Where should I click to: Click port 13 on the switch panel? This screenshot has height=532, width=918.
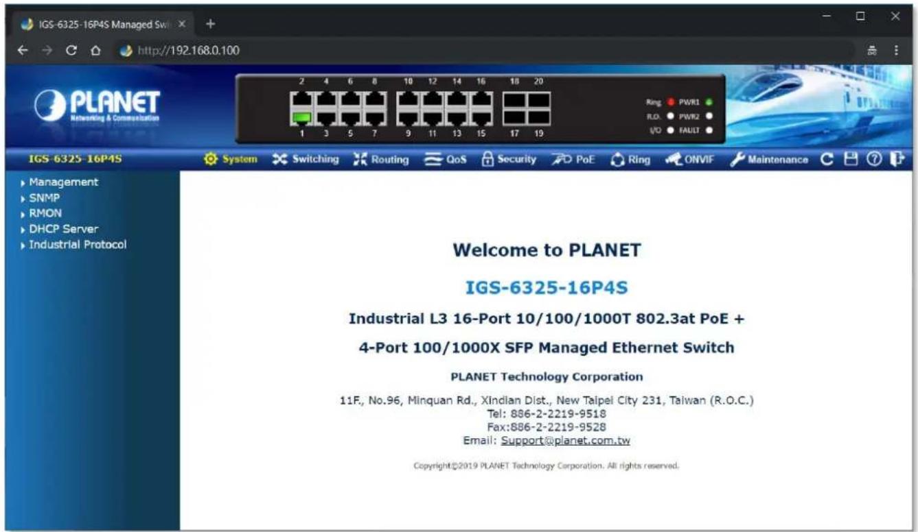(x=457, y=118)
